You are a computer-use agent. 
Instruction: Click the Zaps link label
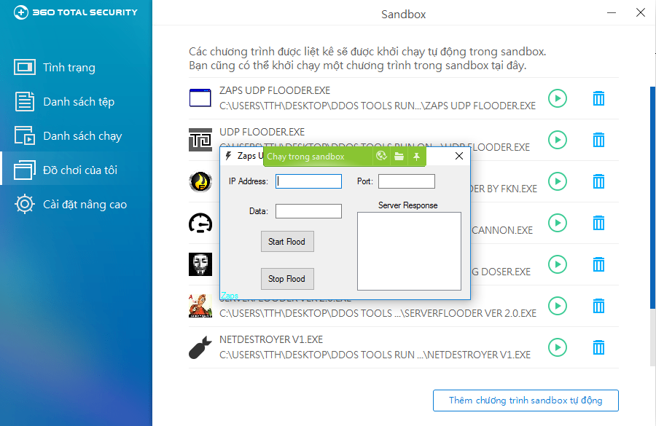coord(230,296)
